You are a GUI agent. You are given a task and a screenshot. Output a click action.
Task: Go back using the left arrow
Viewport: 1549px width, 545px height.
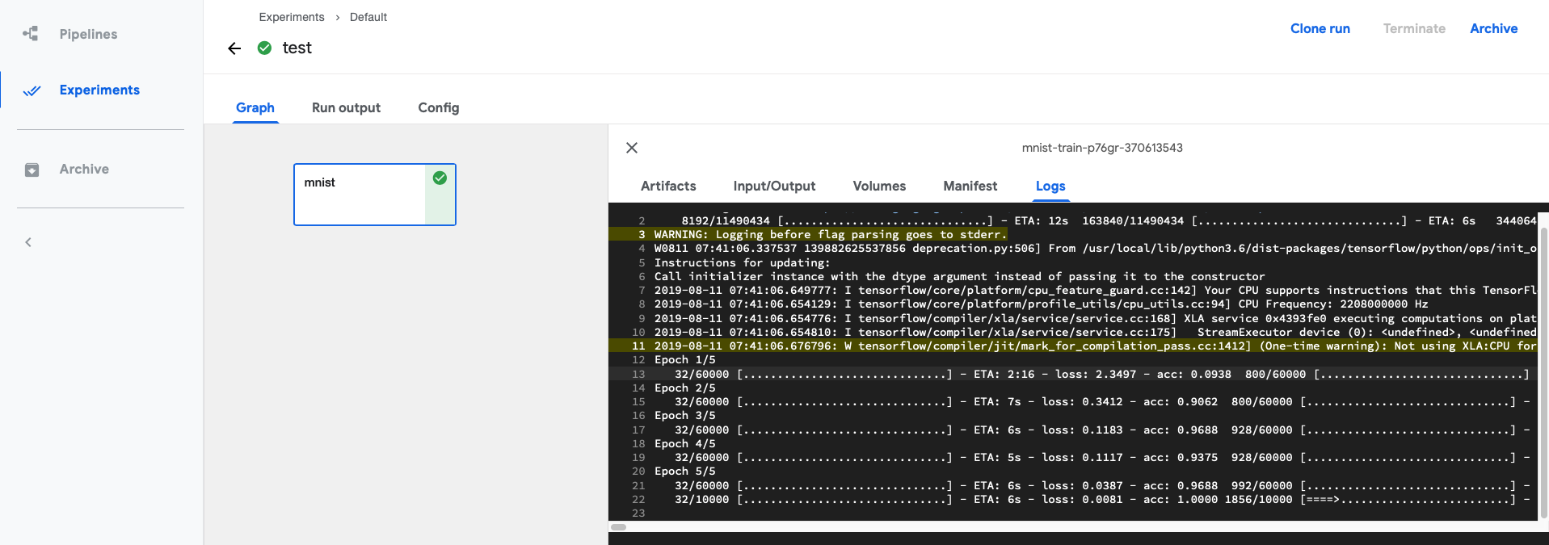point(234,48)
